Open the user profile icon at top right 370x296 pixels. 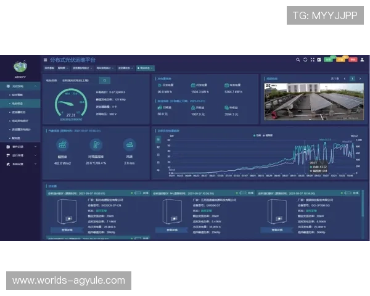[x=363, y=60]
